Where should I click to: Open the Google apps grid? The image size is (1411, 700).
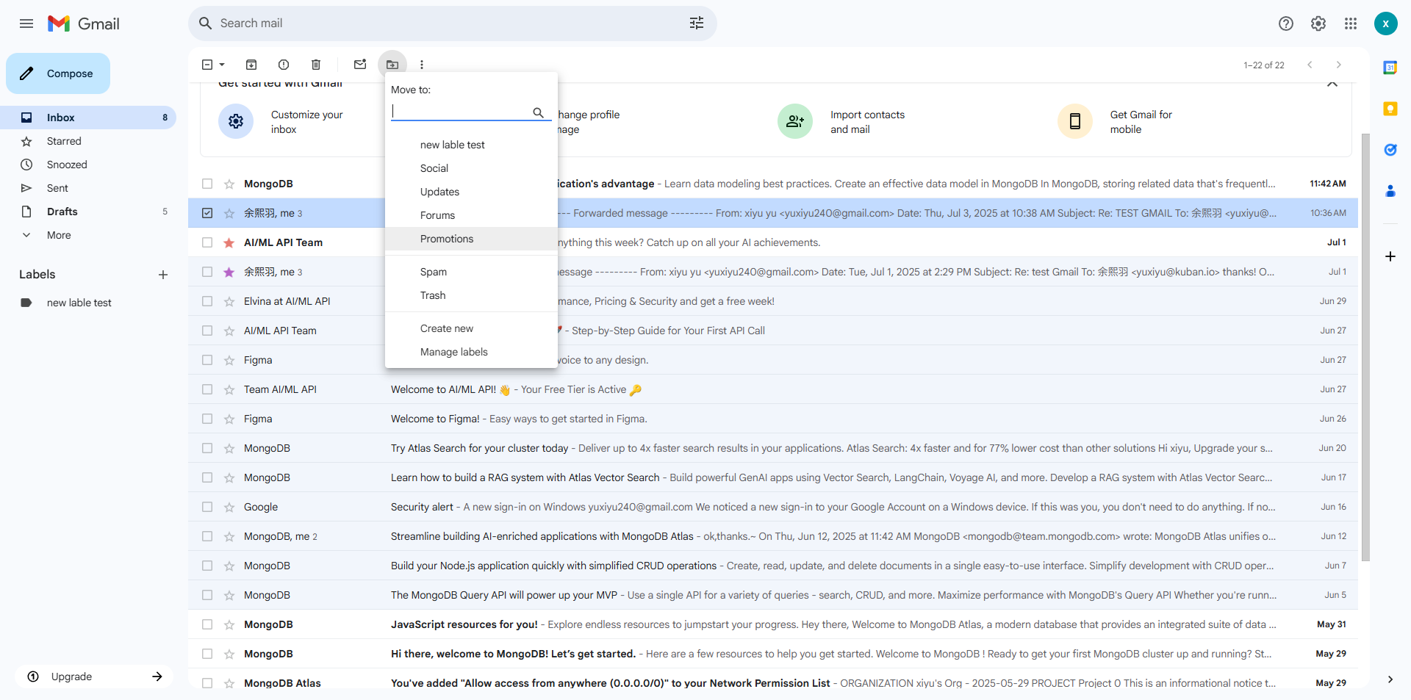pyautogui.click(x=1351, y=24)
